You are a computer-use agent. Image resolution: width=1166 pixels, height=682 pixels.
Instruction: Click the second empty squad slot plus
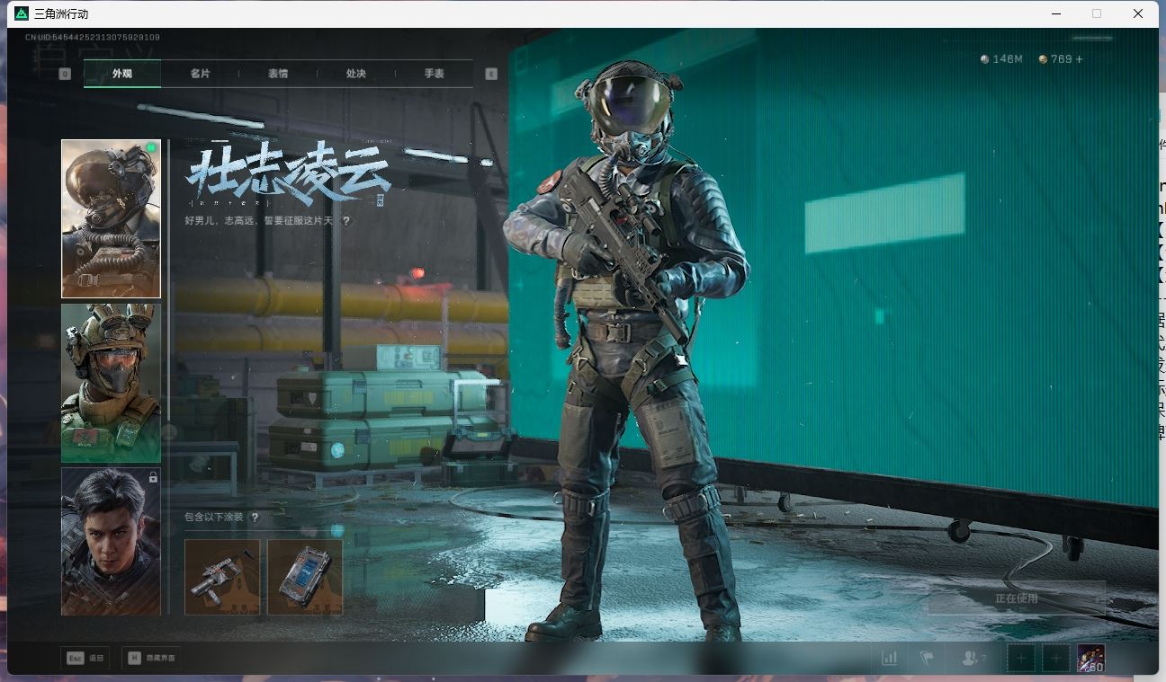click(1055, 658)
